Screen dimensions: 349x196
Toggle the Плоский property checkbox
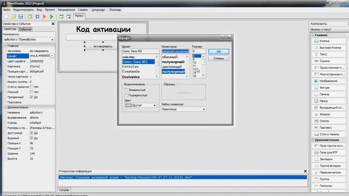point(32,92)
